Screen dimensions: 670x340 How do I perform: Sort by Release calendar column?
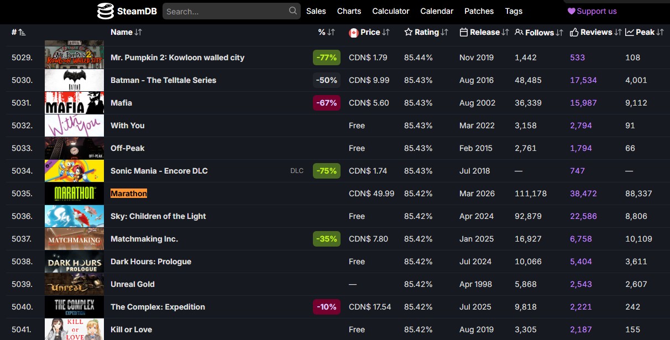(x=484, y=32)
